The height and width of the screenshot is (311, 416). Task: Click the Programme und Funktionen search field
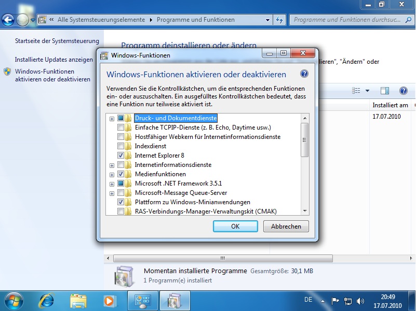[x=347, y=20]
